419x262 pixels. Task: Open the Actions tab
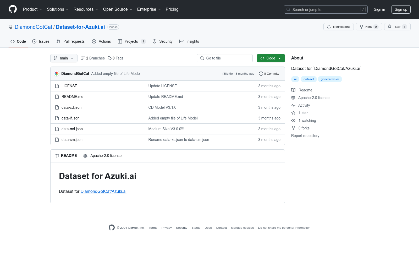(101, 41)
